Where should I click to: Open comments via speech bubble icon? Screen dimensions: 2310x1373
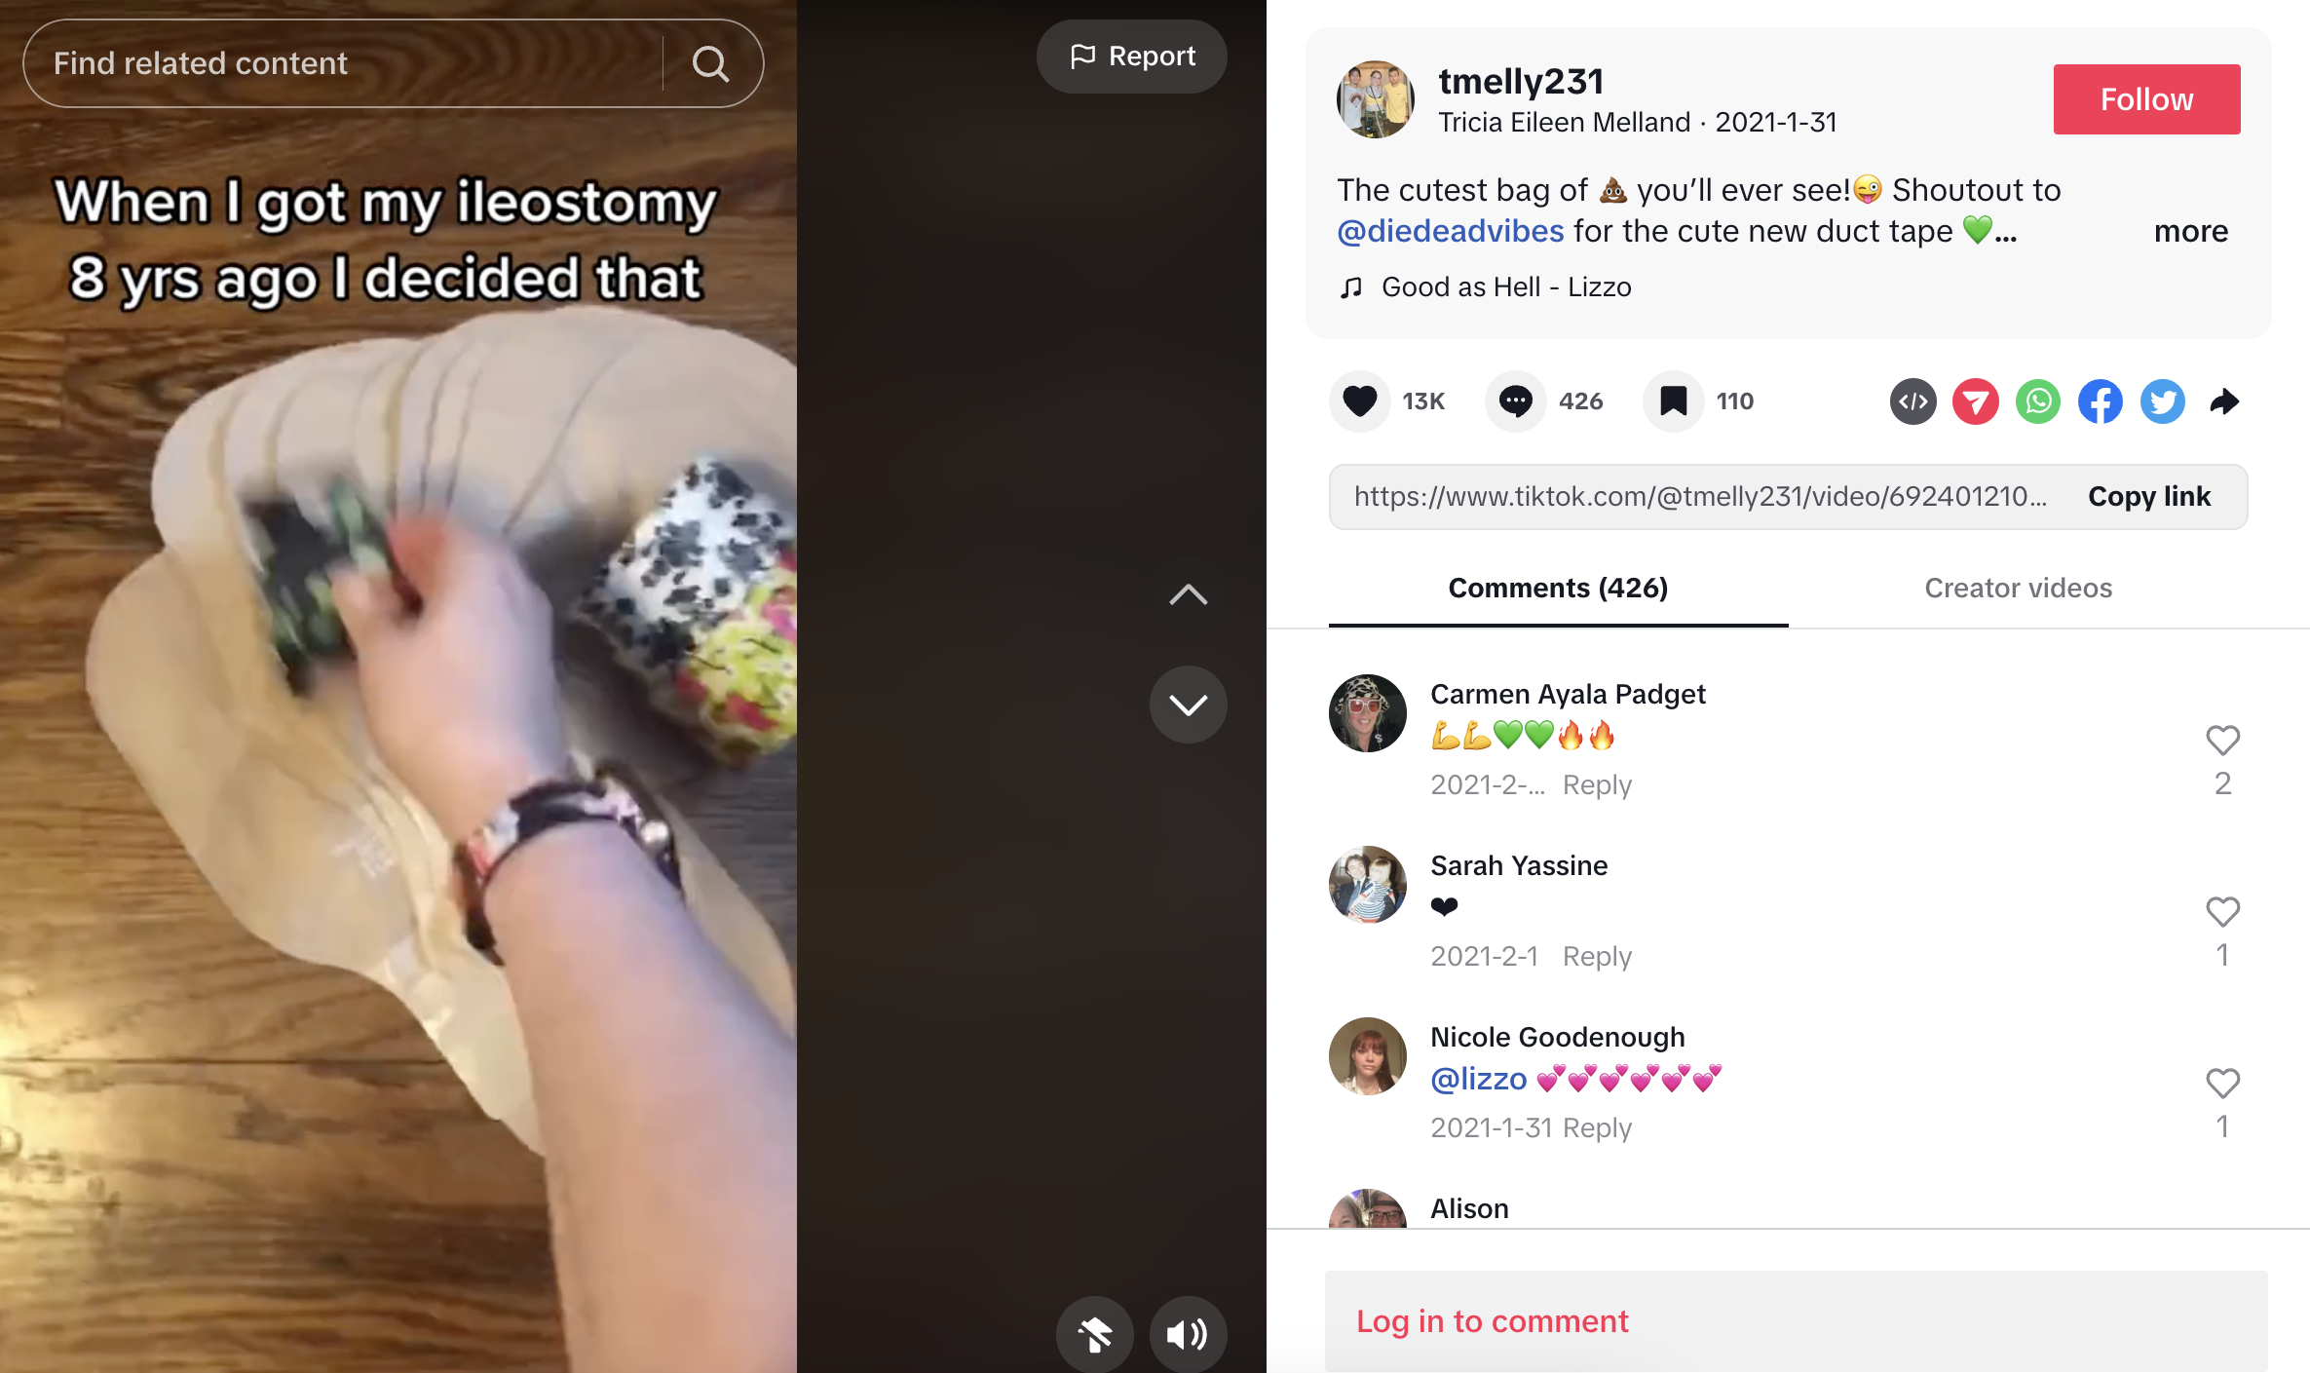[x=1516, y=401]
